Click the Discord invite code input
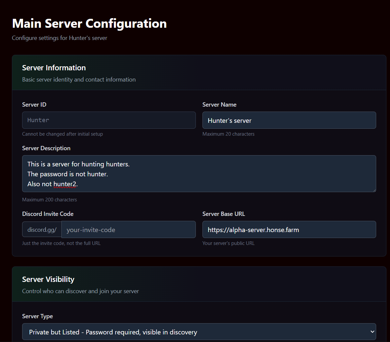The width and height of the screenshot is (390, 342). pyautogui.click(x=128, y=229)
